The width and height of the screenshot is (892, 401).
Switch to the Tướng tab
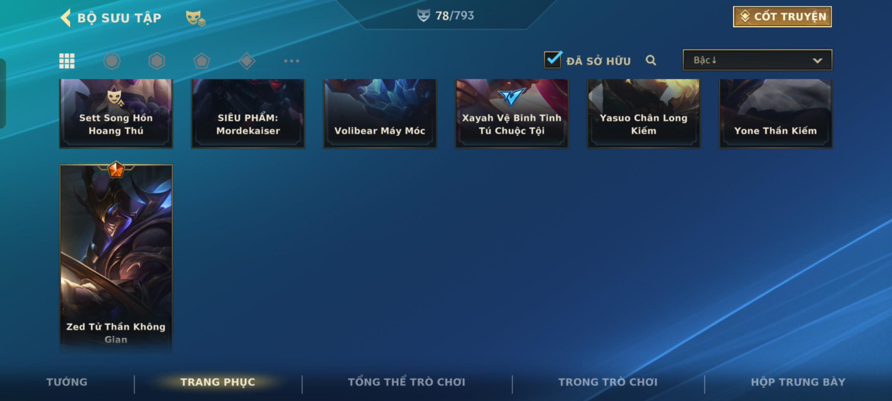(67, 382)
